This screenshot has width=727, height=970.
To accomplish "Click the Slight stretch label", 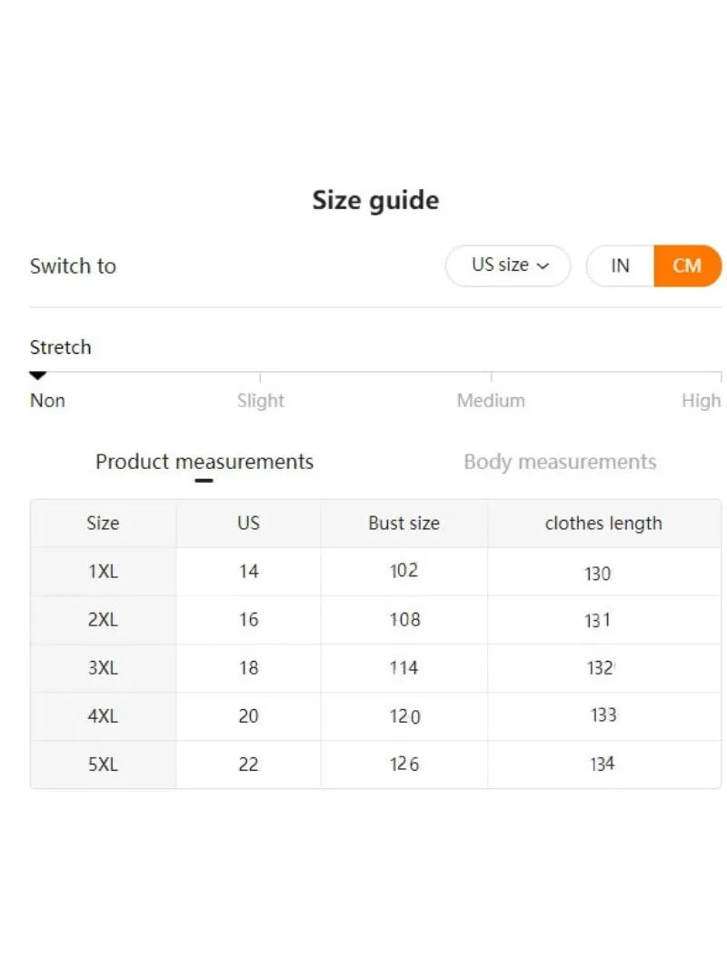I will coord(261,401).
